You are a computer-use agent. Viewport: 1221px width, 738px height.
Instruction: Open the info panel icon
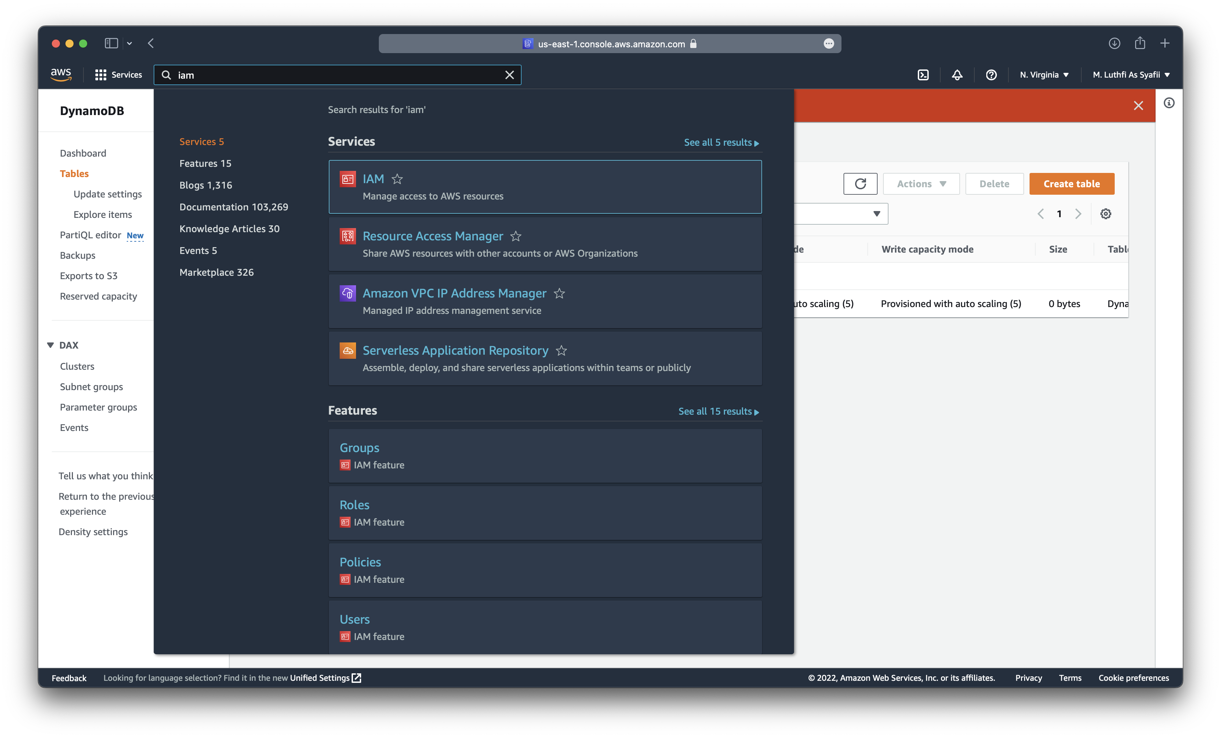point(1169,103)
